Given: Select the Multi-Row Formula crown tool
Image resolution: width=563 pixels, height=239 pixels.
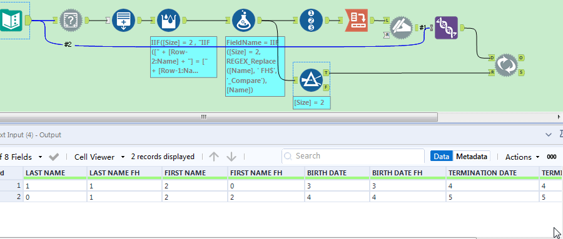Looking at the screenshot, I should click(168, 21).
